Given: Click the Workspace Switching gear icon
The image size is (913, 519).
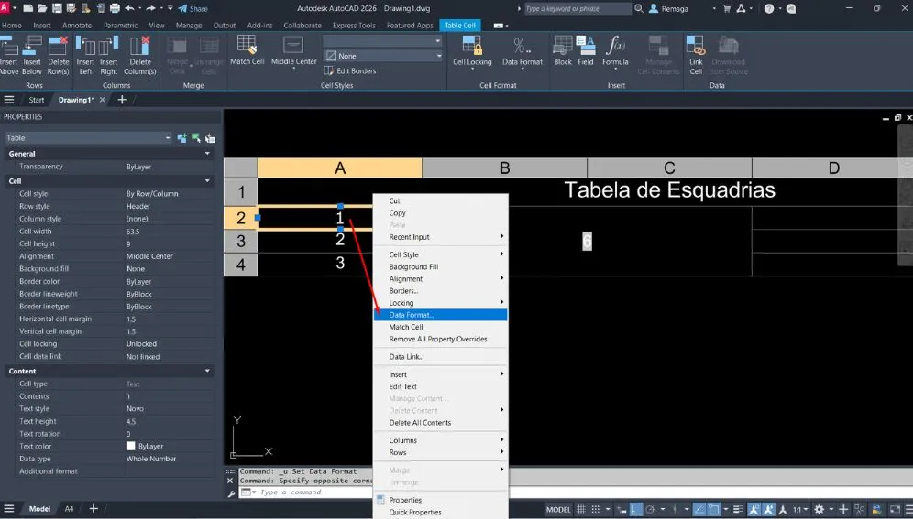Looking at the screenshot, I should coord(819,509).
